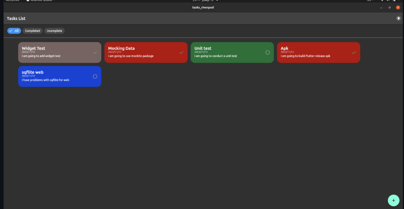Click the date under Widget Test

pos(28,52)
